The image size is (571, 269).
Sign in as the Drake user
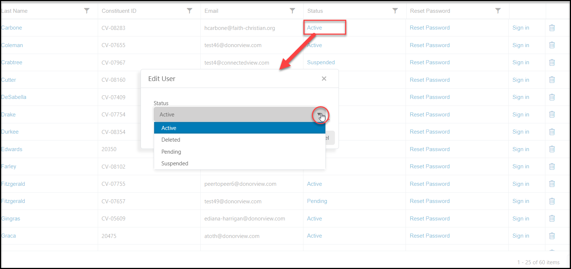pos(520,115)
